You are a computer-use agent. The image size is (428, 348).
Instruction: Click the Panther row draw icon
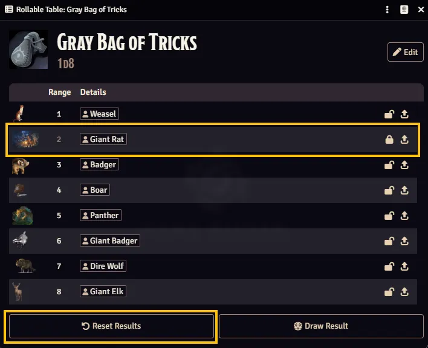(404, 216)
